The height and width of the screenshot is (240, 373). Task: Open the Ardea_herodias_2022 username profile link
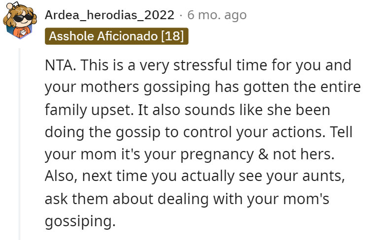click(109, 15)
